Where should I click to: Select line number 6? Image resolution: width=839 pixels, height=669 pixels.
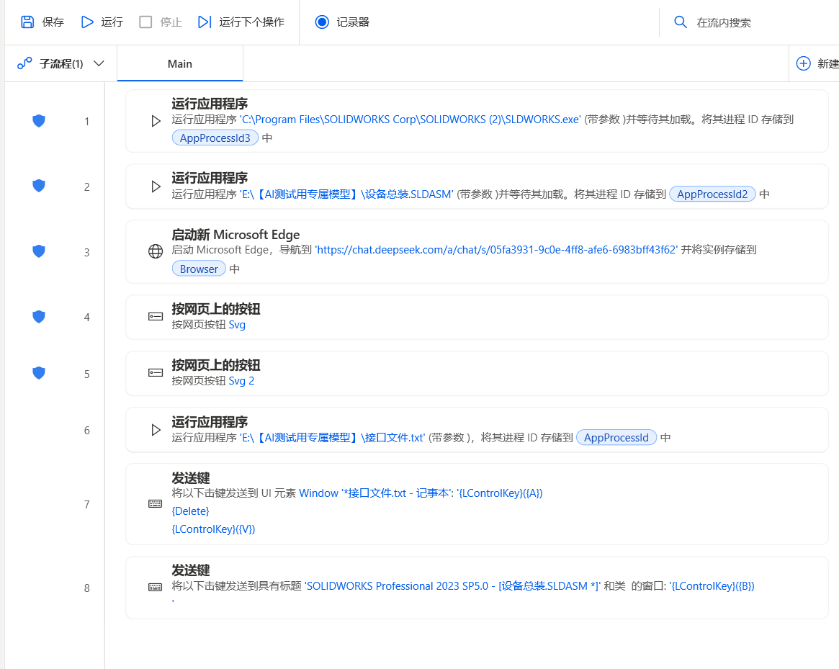tap(86, 431)
